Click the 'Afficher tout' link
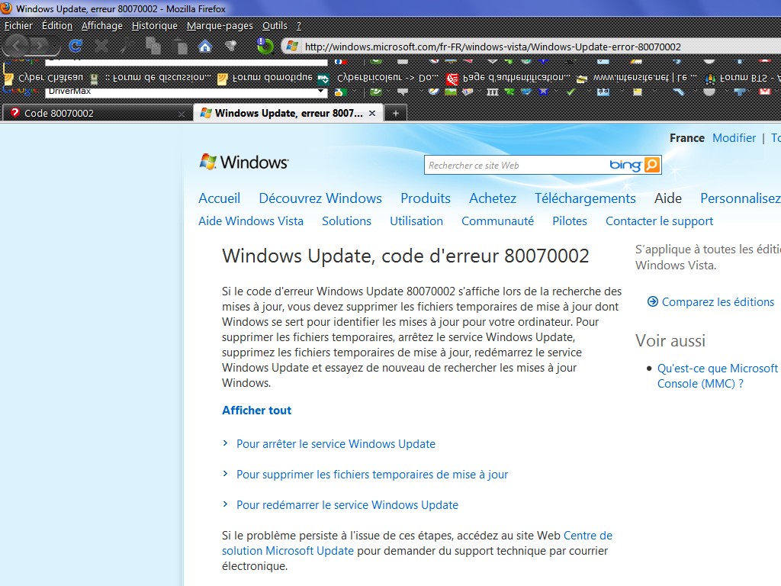The height and width of the screenshot is (586, 781). (x=256, y=411)
